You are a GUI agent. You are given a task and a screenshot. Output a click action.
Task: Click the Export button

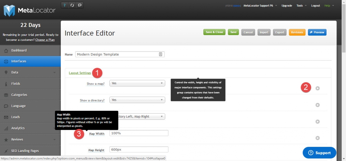pos(280,32)
